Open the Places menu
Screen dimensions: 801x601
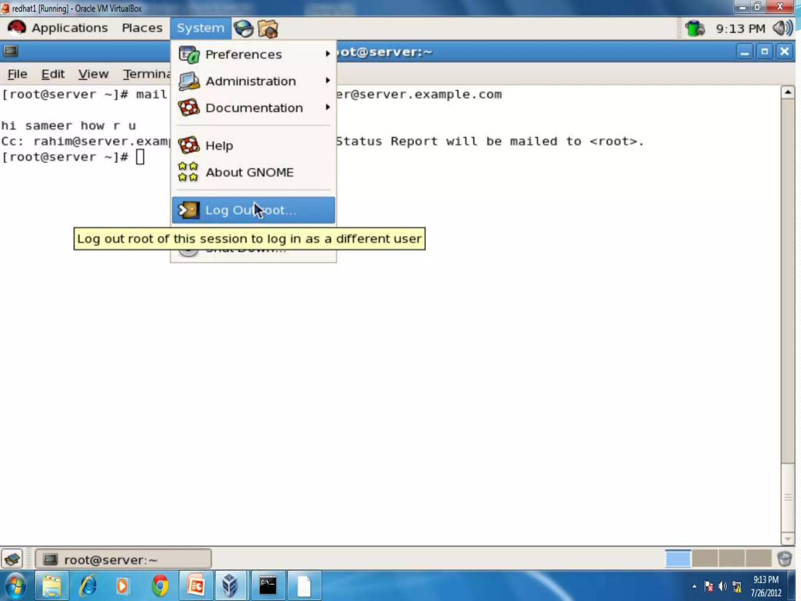(x=142, y=28)
